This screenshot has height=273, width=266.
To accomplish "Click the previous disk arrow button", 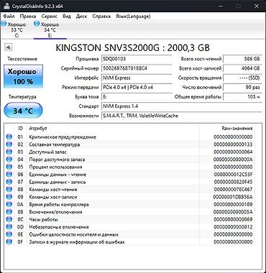I will (x=9, y=47).
